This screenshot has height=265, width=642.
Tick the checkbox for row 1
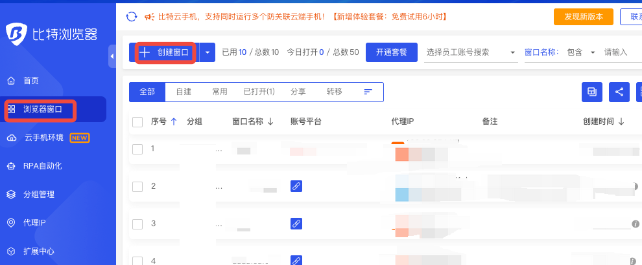pyautogui.click(x=137, y=149)
